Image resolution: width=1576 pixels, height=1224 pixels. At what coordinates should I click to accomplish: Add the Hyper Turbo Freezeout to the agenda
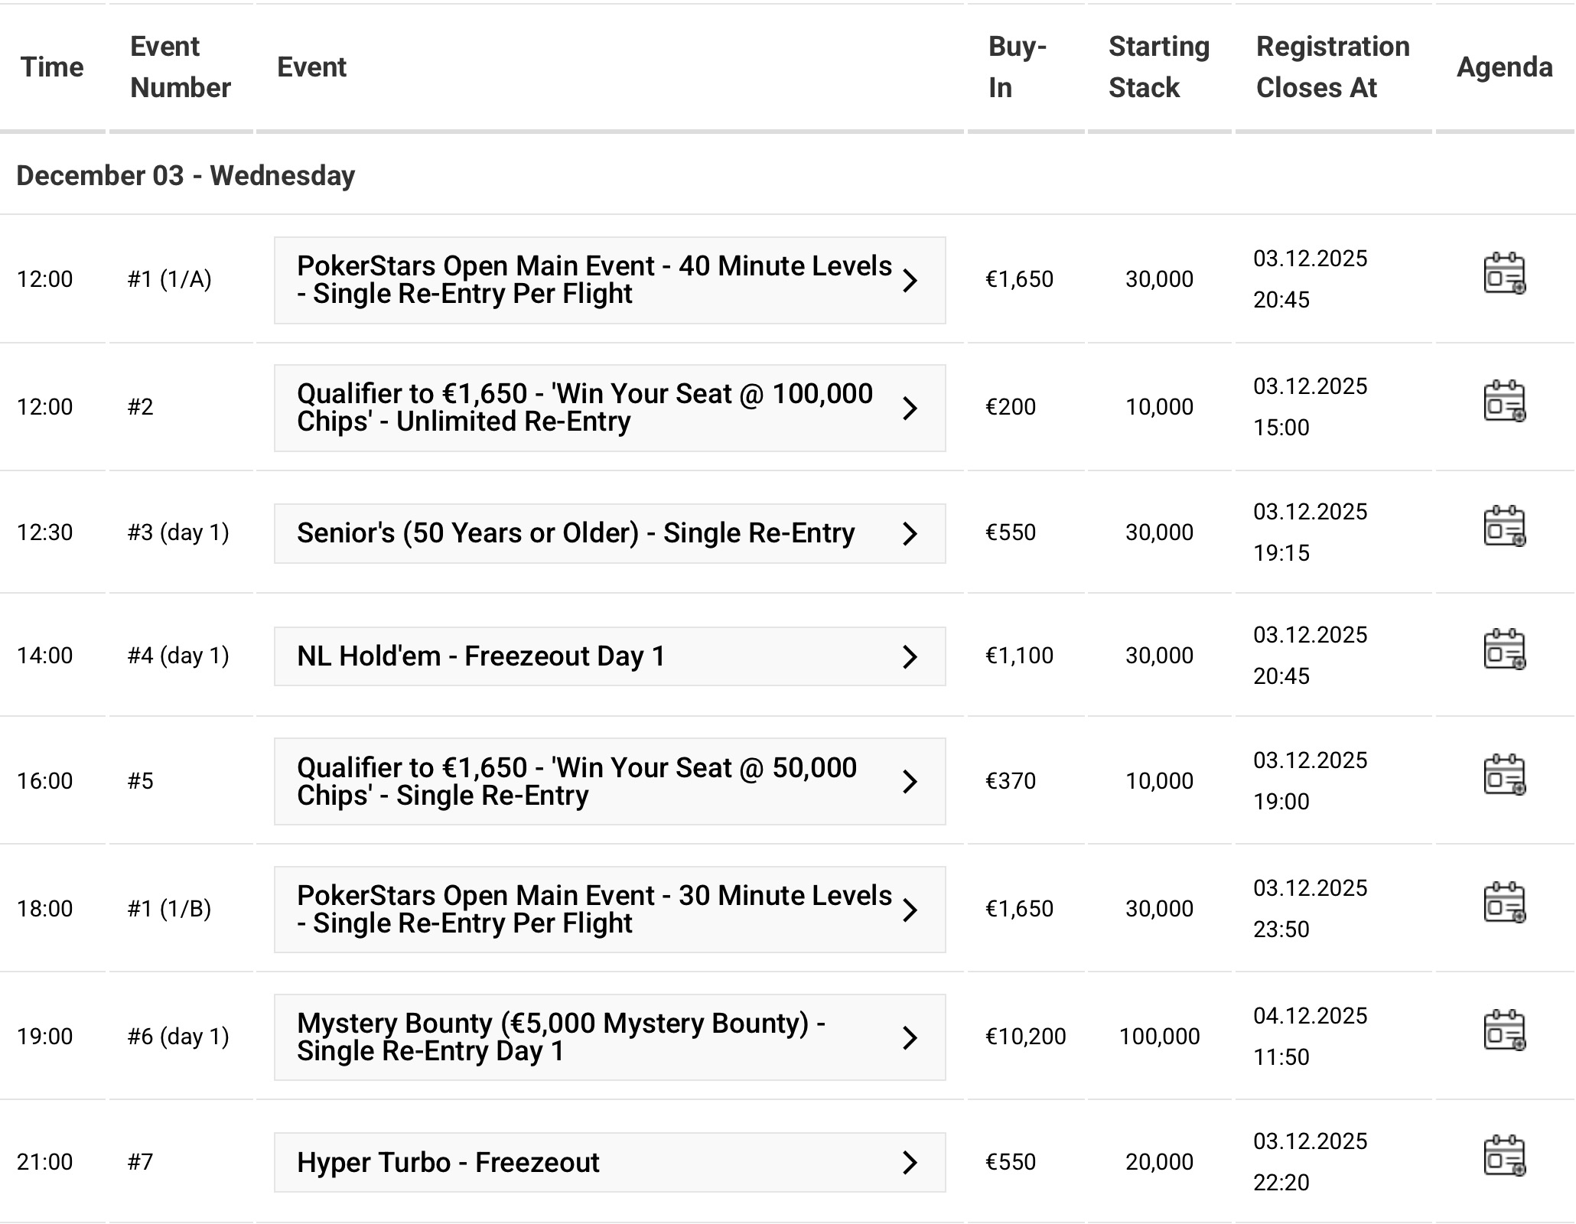click(x=1504, y=1156)
